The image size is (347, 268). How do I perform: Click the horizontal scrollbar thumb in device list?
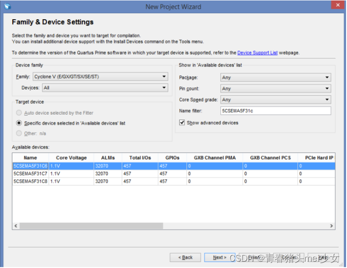[92, 226]
